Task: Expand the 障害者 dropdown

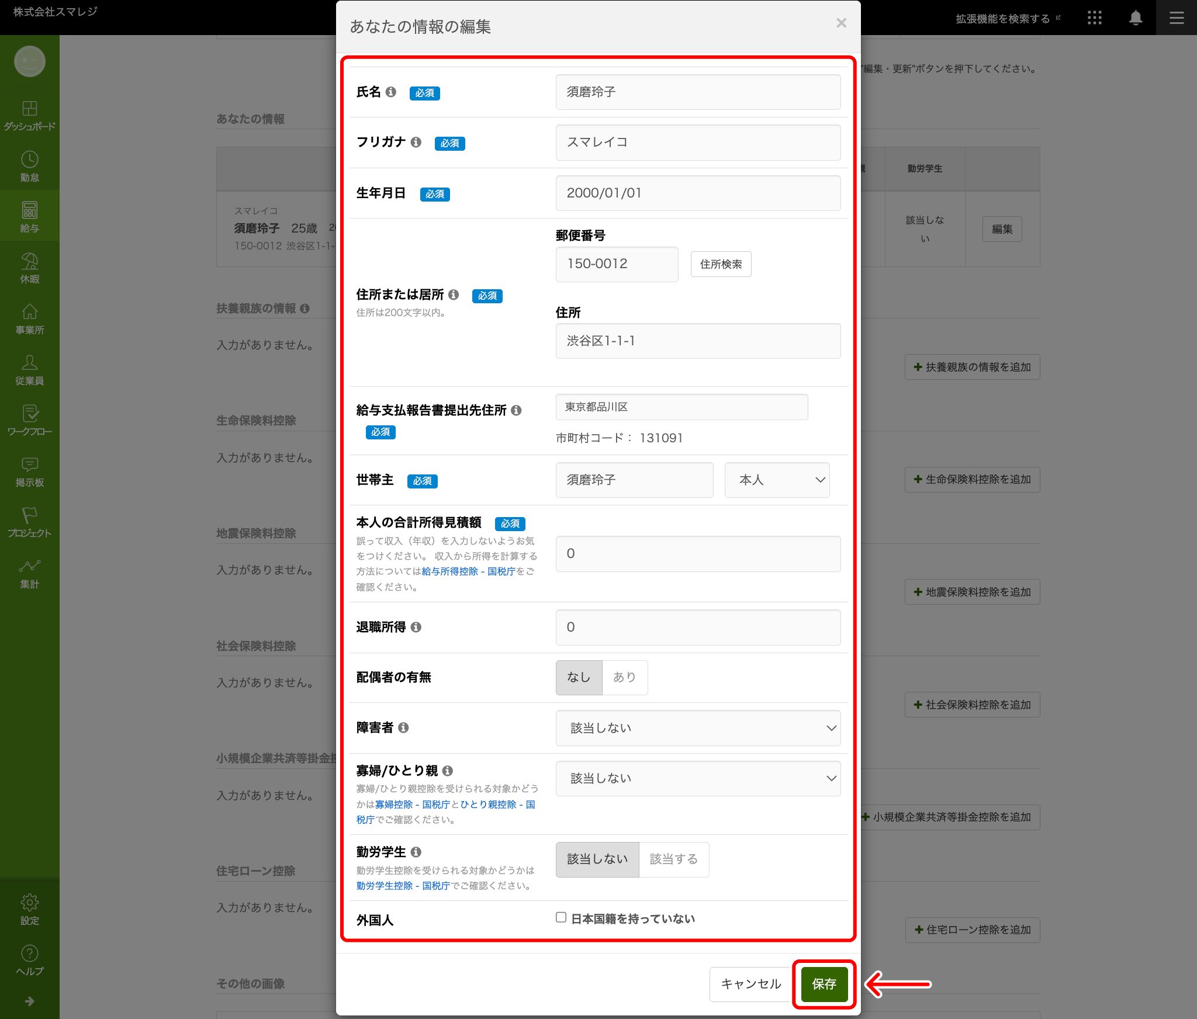Action: tap(698, 728)
